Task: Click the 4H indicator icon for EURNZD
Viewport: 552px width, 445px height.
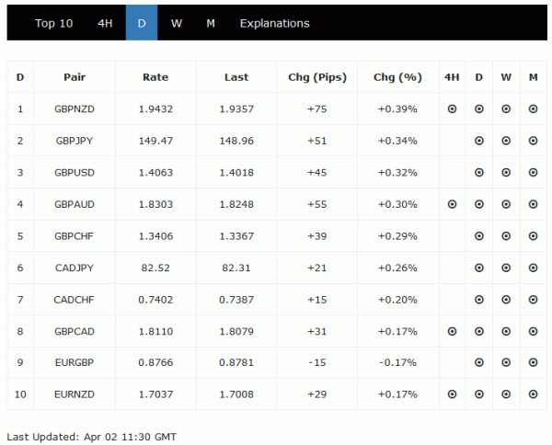Action: (452, 394)
